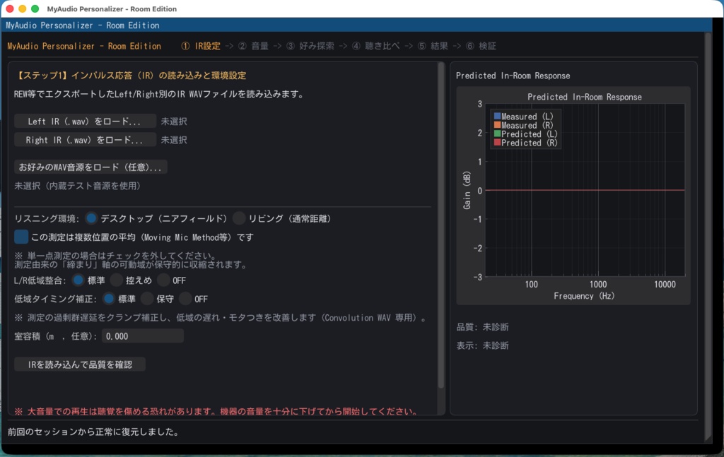
Task: Click the 前回のセッションから正常に復元しました status message
Action: tap(93, 432)
